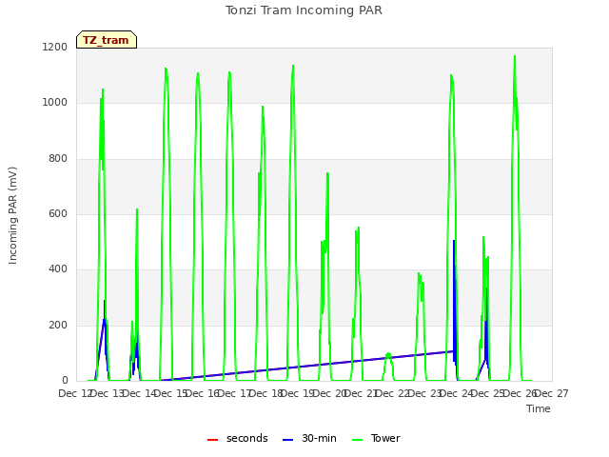Screen dimensions: 609x457
Task: Click the Dec 18 x-axis tick label
Action: 265,393
